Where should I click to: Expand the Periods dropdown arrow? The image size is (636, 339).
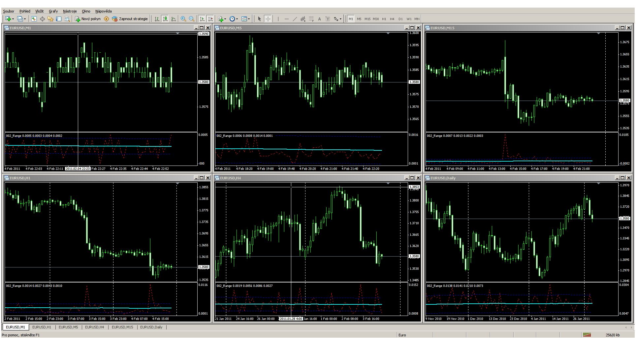click(237, 19)
